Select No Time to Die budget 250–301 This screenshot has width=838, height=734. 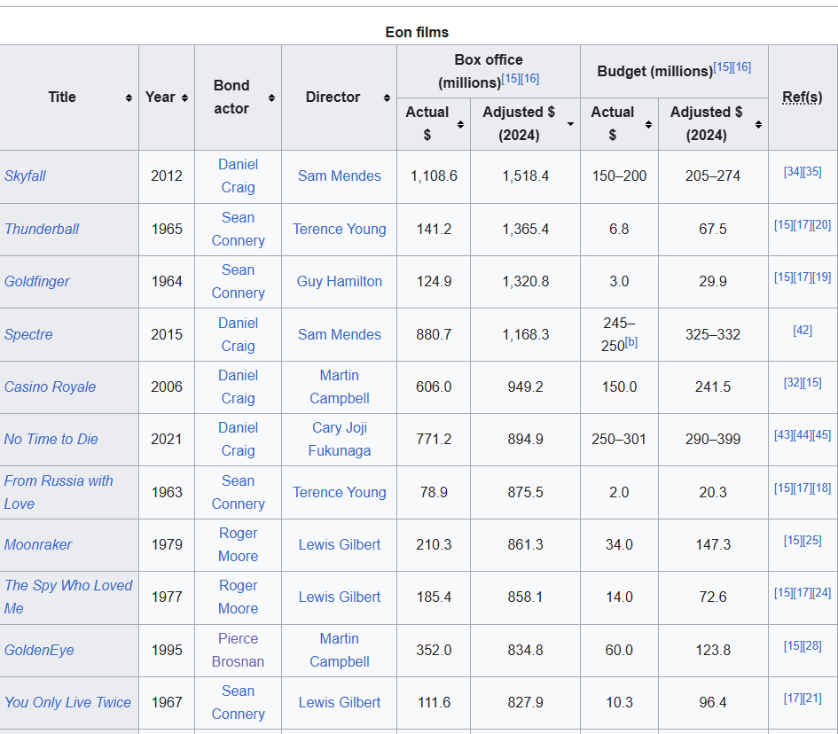point(619,439)
